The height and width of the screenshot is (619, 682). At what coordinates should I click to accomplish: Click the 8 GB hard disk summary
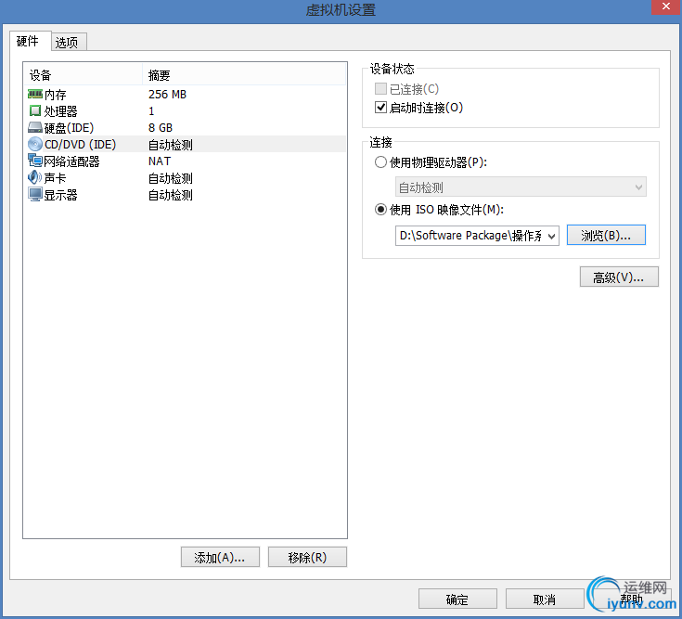tap(161, 127)
